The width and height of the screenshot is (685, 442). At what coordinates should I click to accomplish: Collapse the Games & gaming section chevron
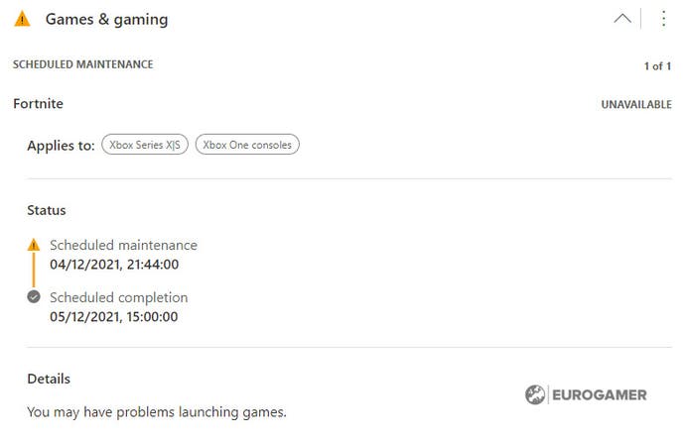point(622,18)
